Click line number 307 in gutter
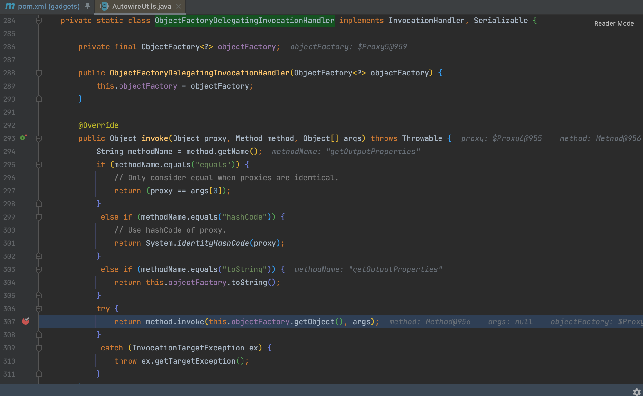This screenshot has height=396, width=643. 9,322
